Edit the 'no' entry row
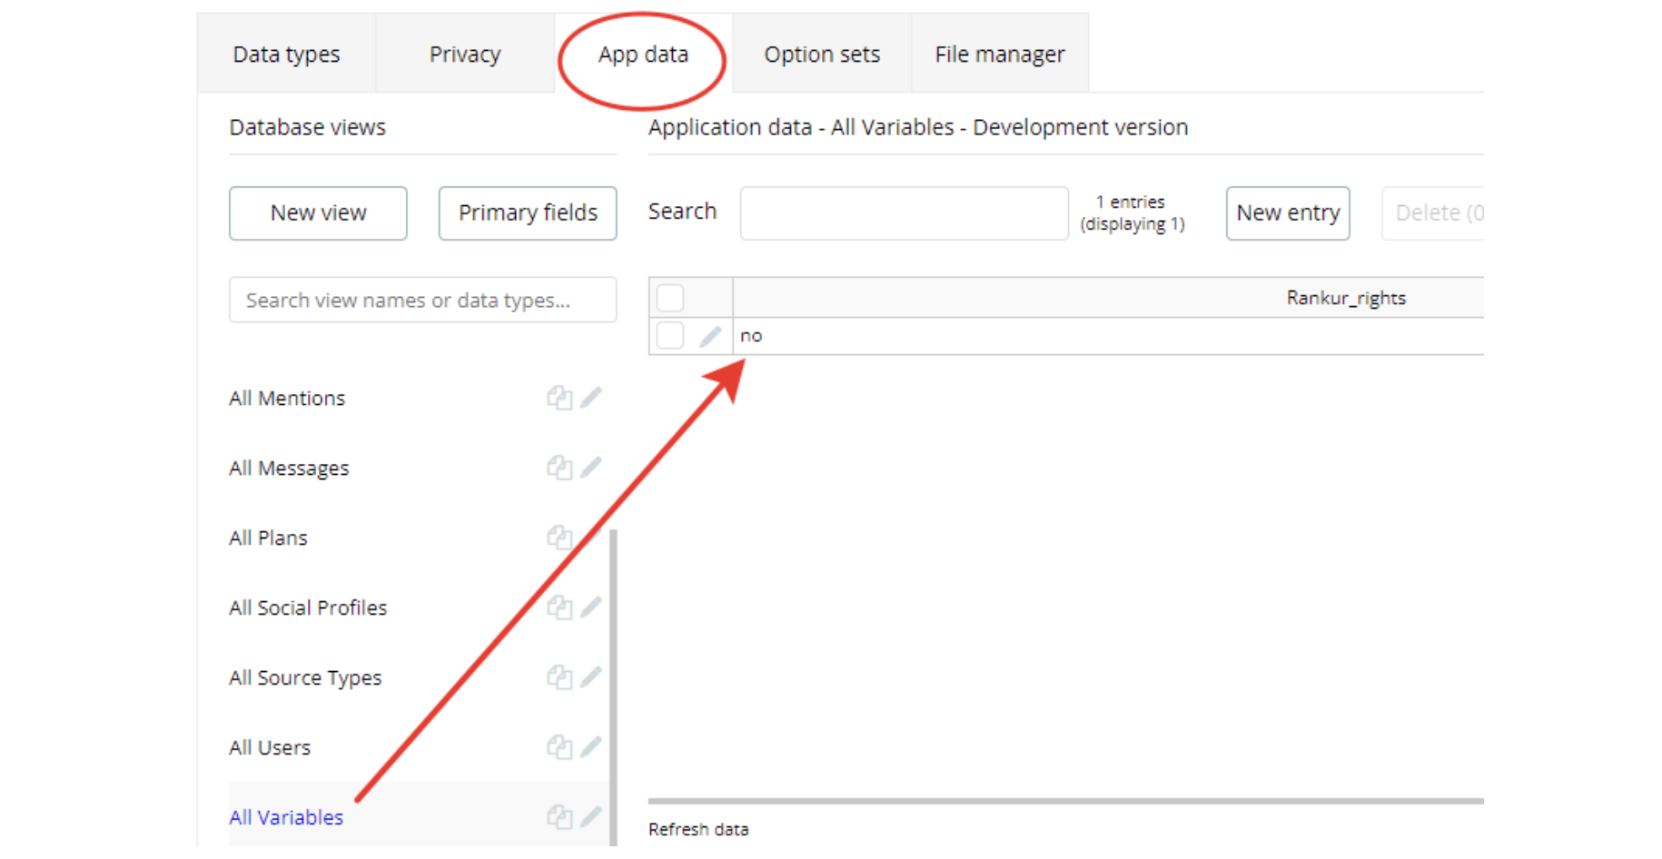 710,337
